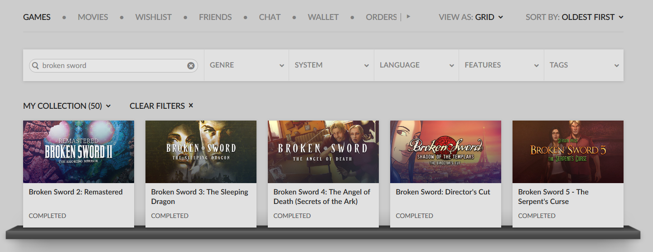The width and height of the screenshot is (653, 252).
Task: Open the Sort By Oldest First dropdown
Action: [575, 17]
